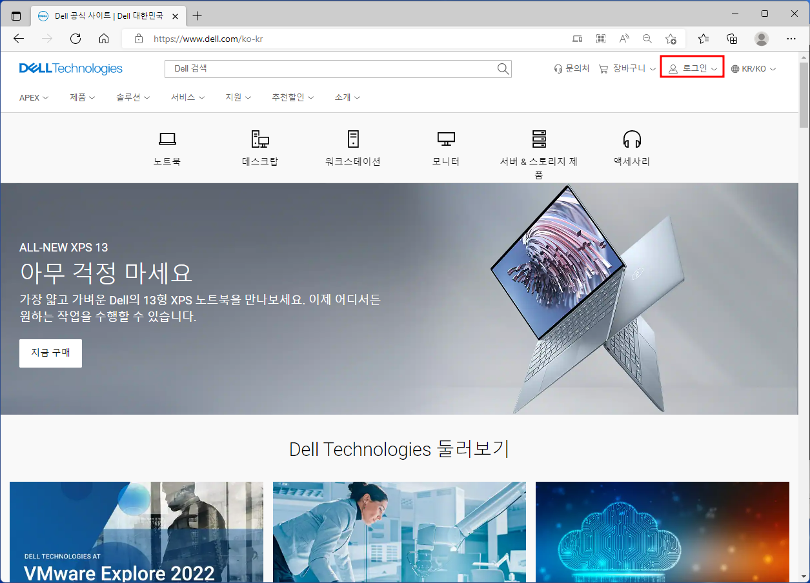The image size is (810, 583).
Task: Open a new browser tab
Action: [197, 15]
